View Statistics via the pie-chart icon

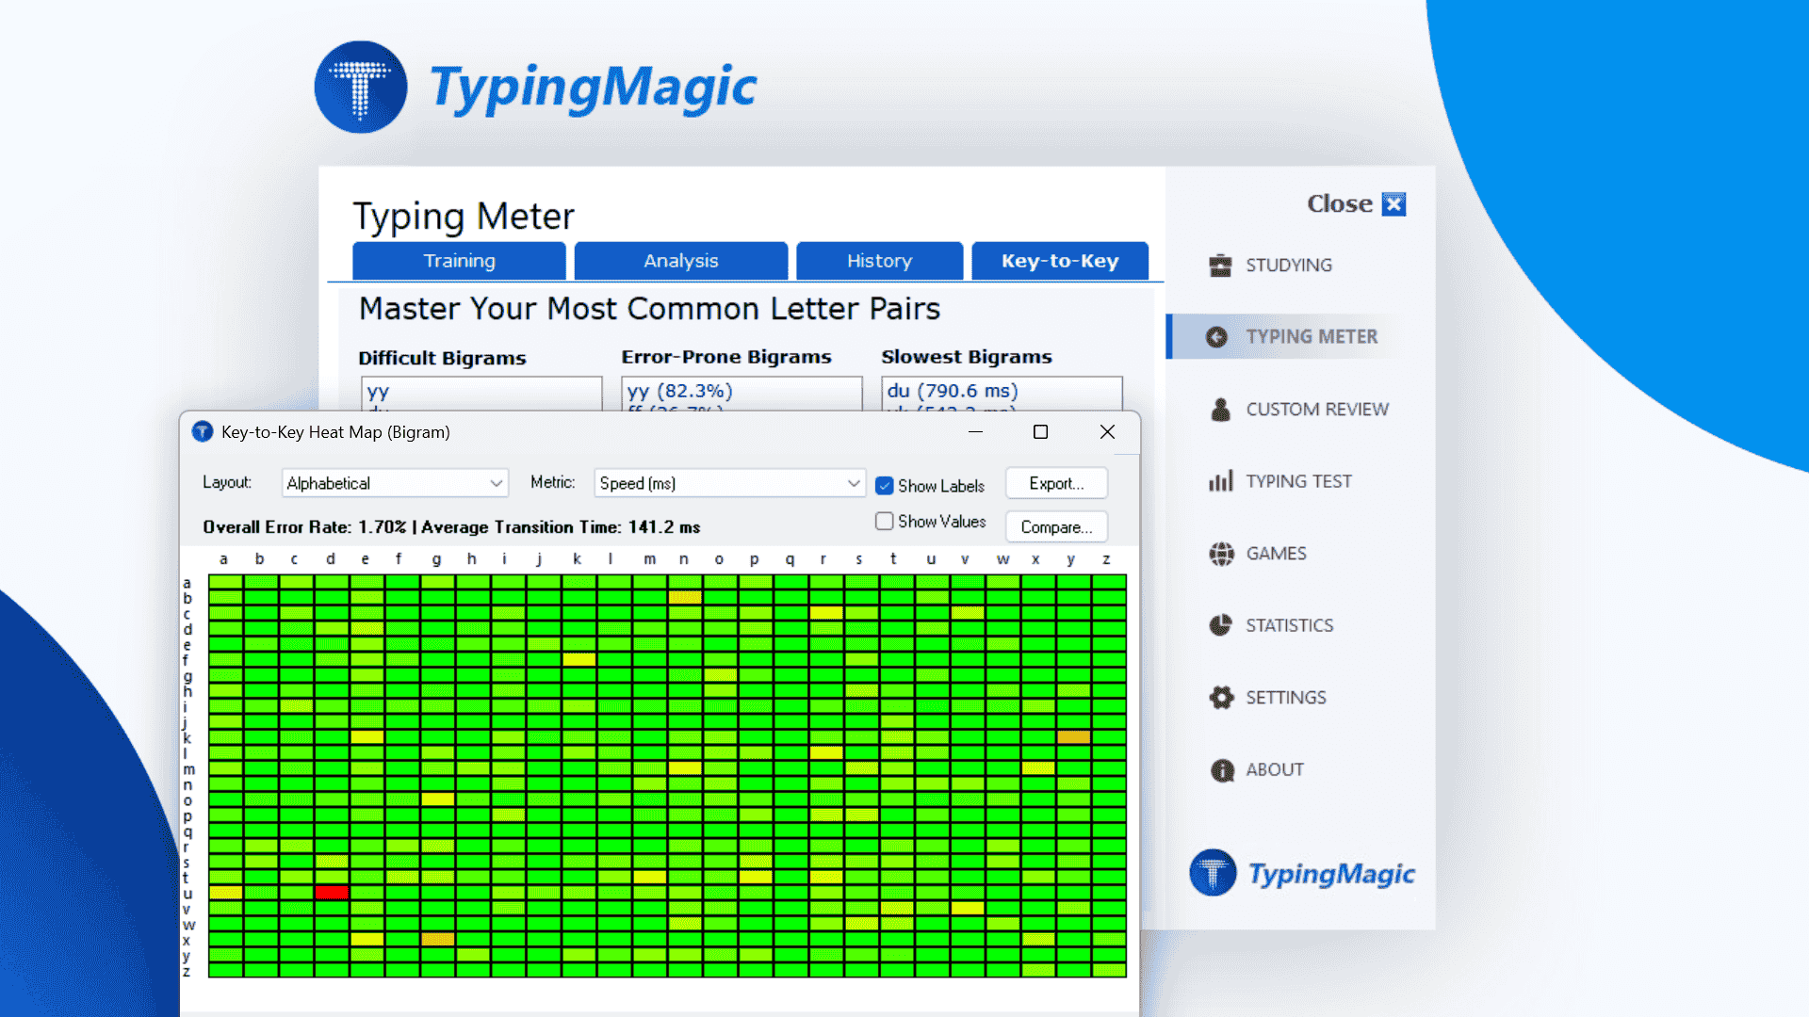[1221, 624]
